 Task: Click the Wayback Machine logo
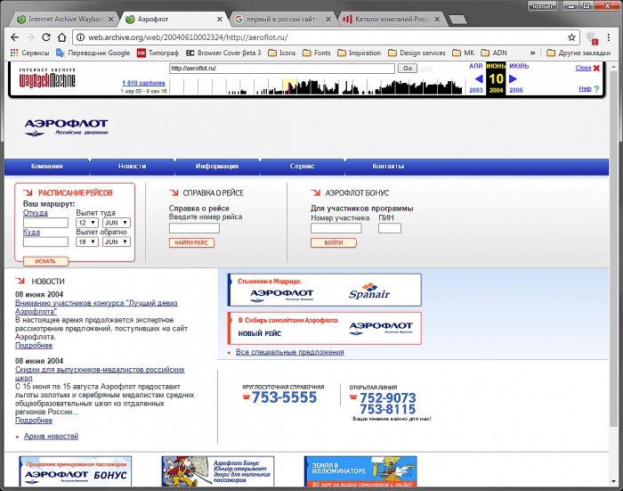coord(47,78)
